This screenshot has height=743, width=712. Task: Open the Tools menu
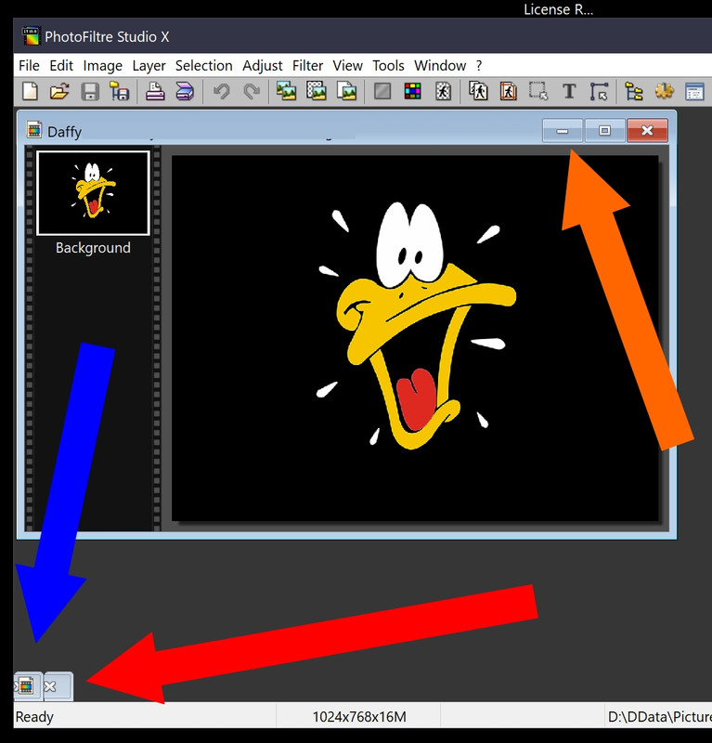pos(388,65)
